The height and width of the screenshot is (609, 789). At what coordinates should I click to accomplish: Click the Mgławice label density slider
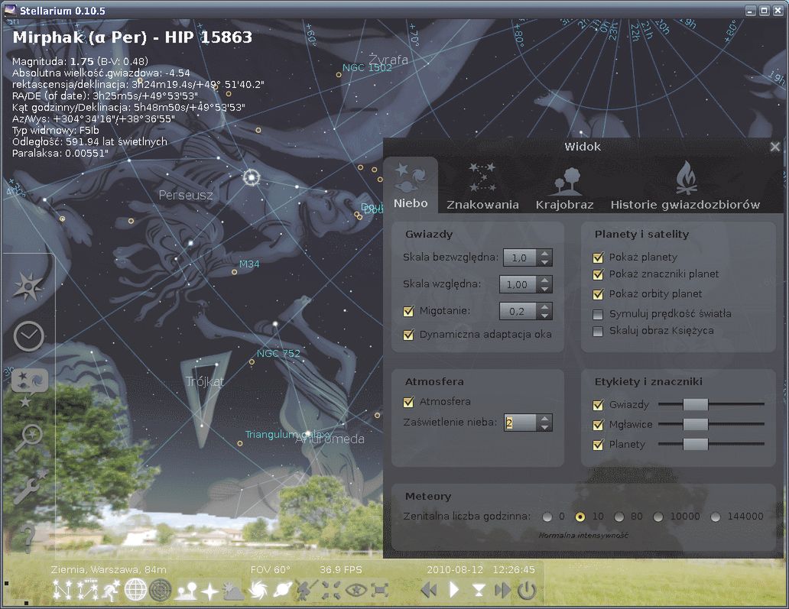coord(696,425)
